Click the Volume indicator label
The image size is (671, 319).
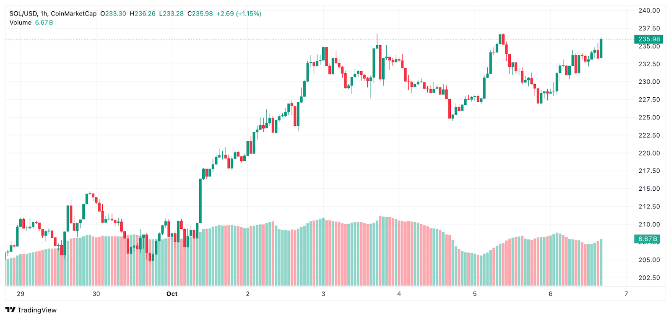(21, 23)
